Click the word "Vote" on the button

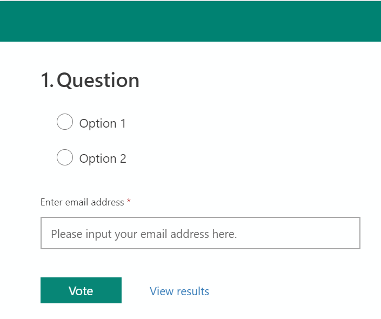pos(81,291)
